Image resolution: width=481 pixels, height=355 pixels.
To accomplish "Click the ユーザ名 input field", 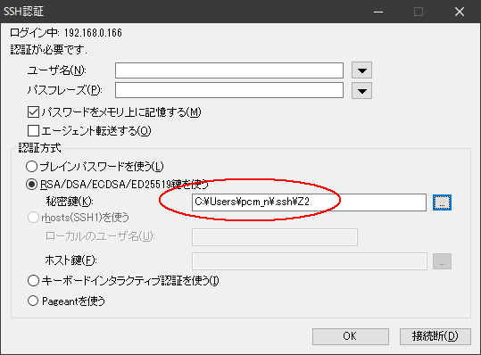I will [229, 70].
